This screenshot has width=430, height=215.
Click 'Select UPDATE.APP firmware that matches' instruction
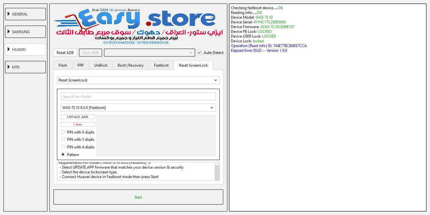click(x=121, y=167)
